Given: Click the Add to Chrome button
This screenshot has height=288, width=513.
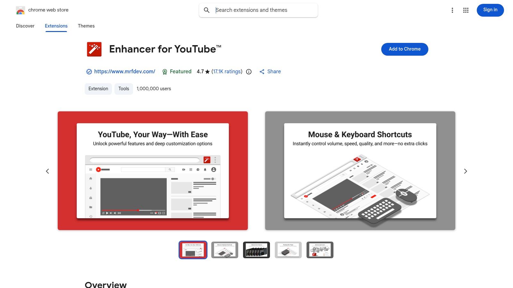Looking at the screenshot, I should [x=404, y=49].
